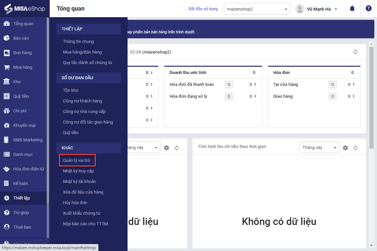The height and width of the screenshot is (251, 377).
Task: Click the Khuyến mại gift icon
Action: [x=7, y=126]
